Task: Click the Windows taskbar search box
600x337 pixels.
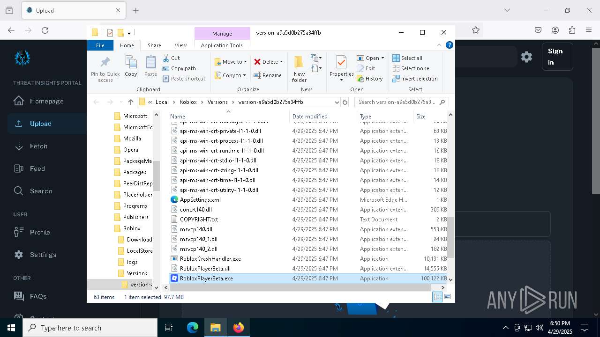Action: pyautogui.click(x=90, y=328)
